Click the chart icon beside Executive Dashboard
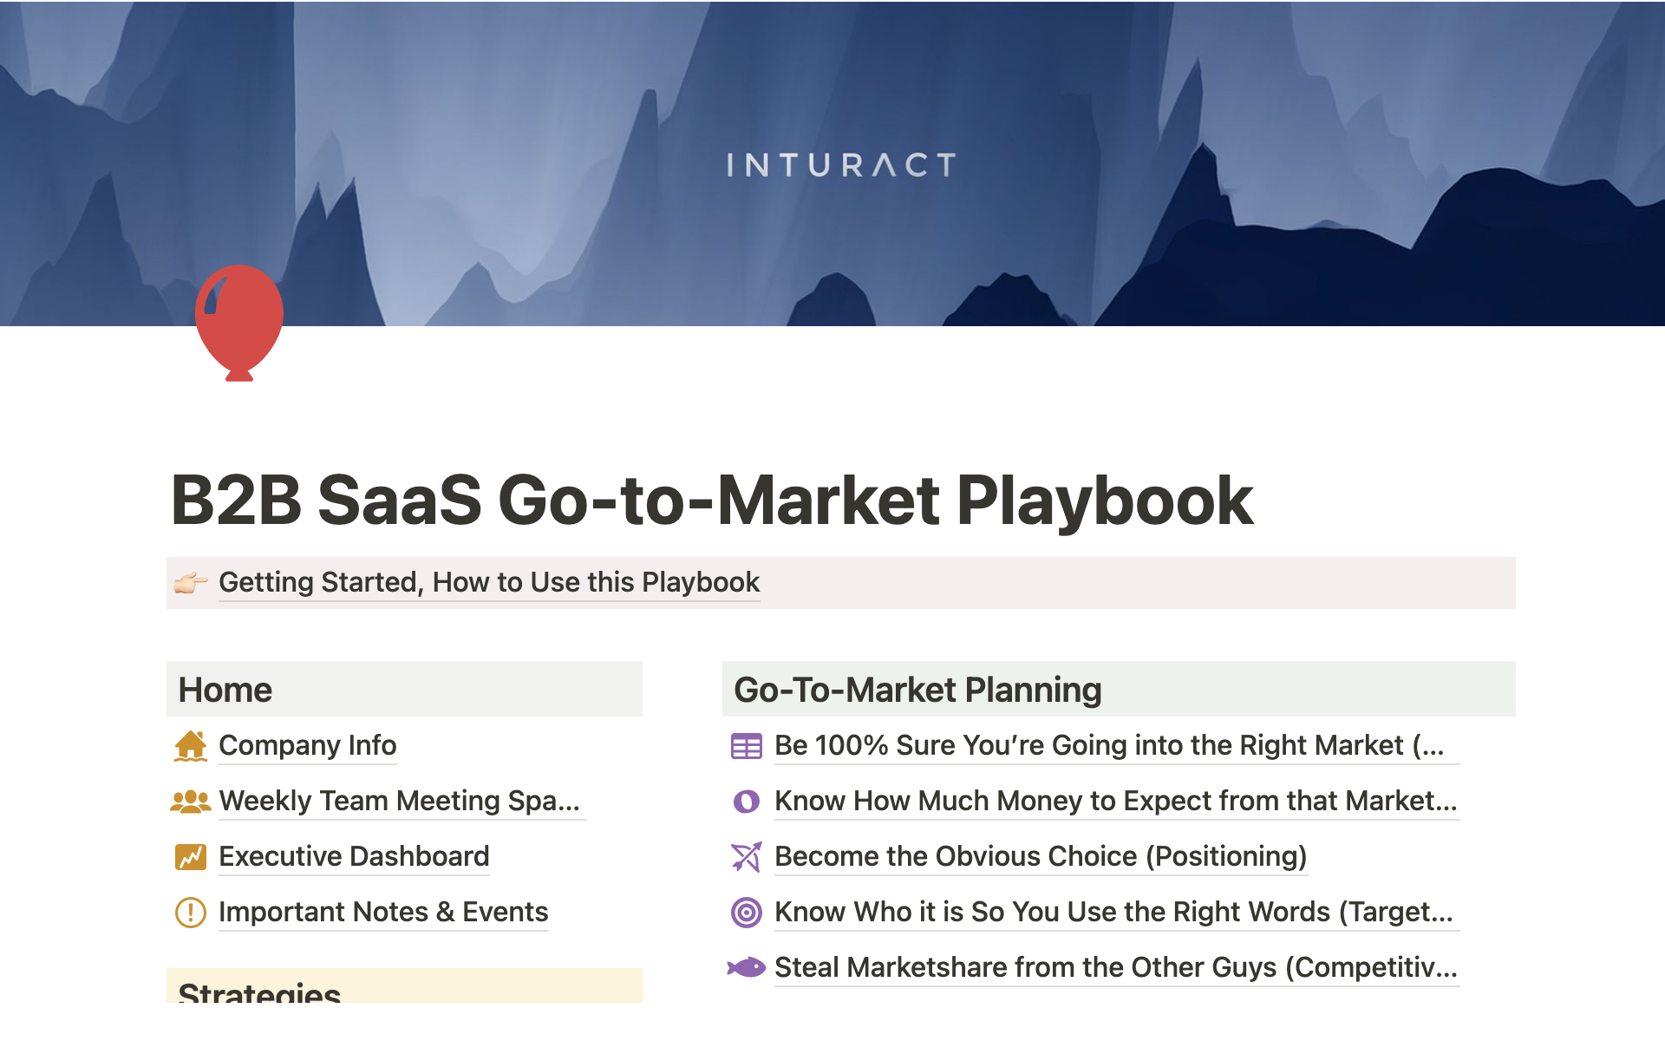The height and width of the screenshot is (1041, 1665). pos(191,857)
